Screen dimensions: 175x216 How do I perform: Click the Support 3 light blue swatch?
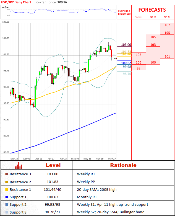7,212
